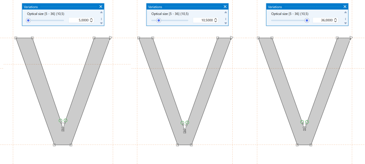Click the 36,0000 optical size value field

pos(325,20)
